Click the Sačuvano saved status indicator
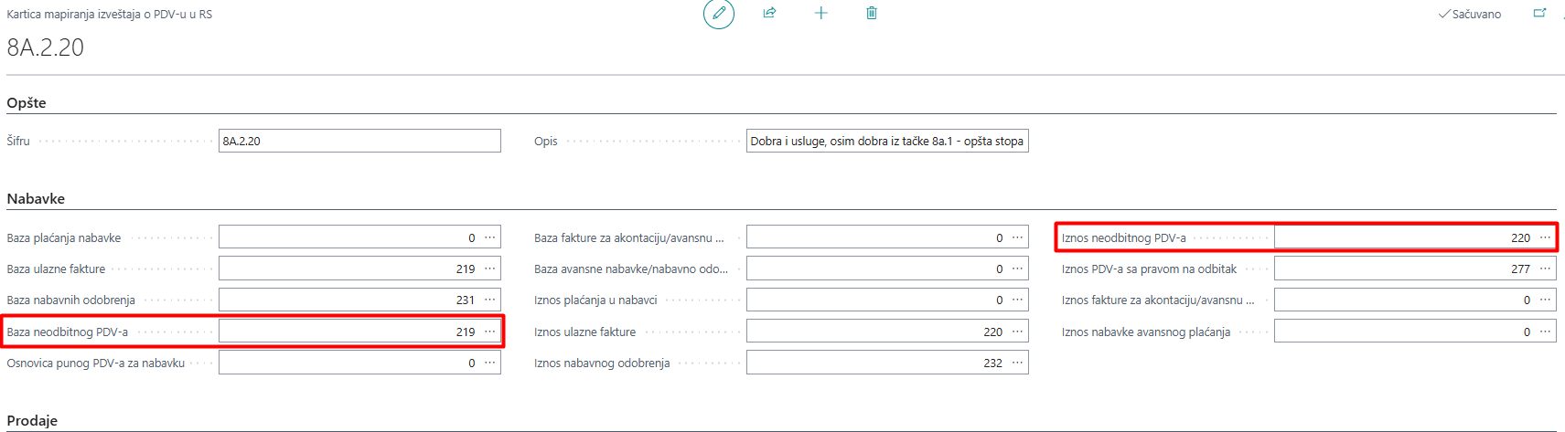 (1470, 15)
